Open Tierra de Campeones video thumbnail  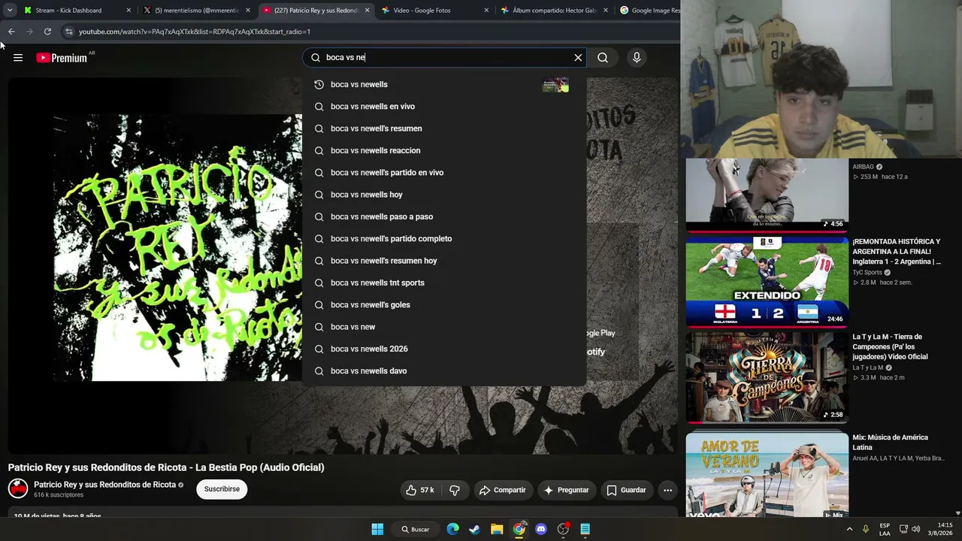(x=767, y=377)
